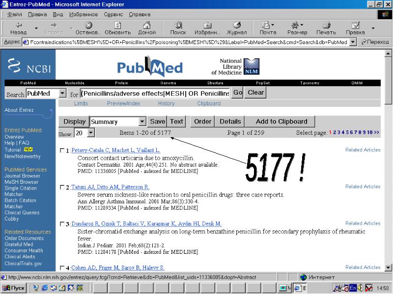Check the box for result 1 Petavy-Catala
The width and height of the screenshot is (393, 294).
[x=62, y=150]
